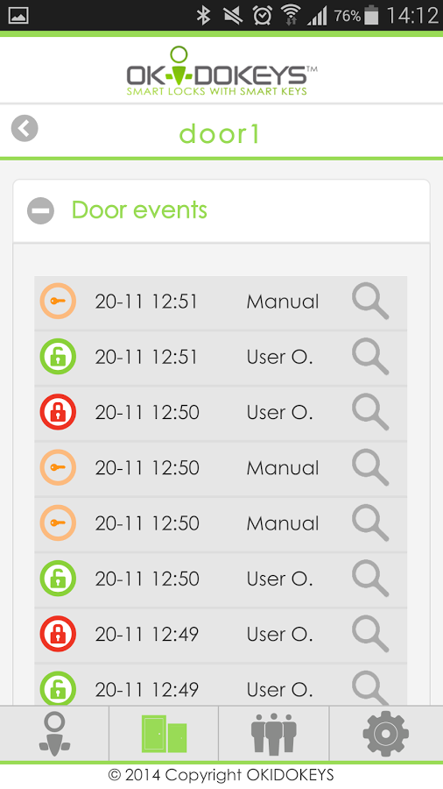443x789 pixels.
Task: Open the image notification in status bar
Action: tap(18, 16)
